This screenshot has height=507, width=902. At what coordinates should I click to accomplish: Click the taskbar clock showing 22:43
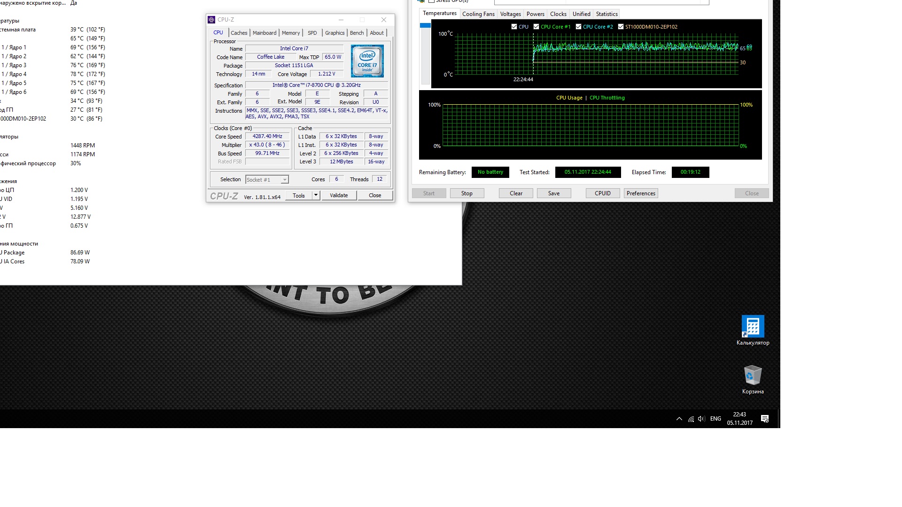pyautogui.click(x=739, y=419)
